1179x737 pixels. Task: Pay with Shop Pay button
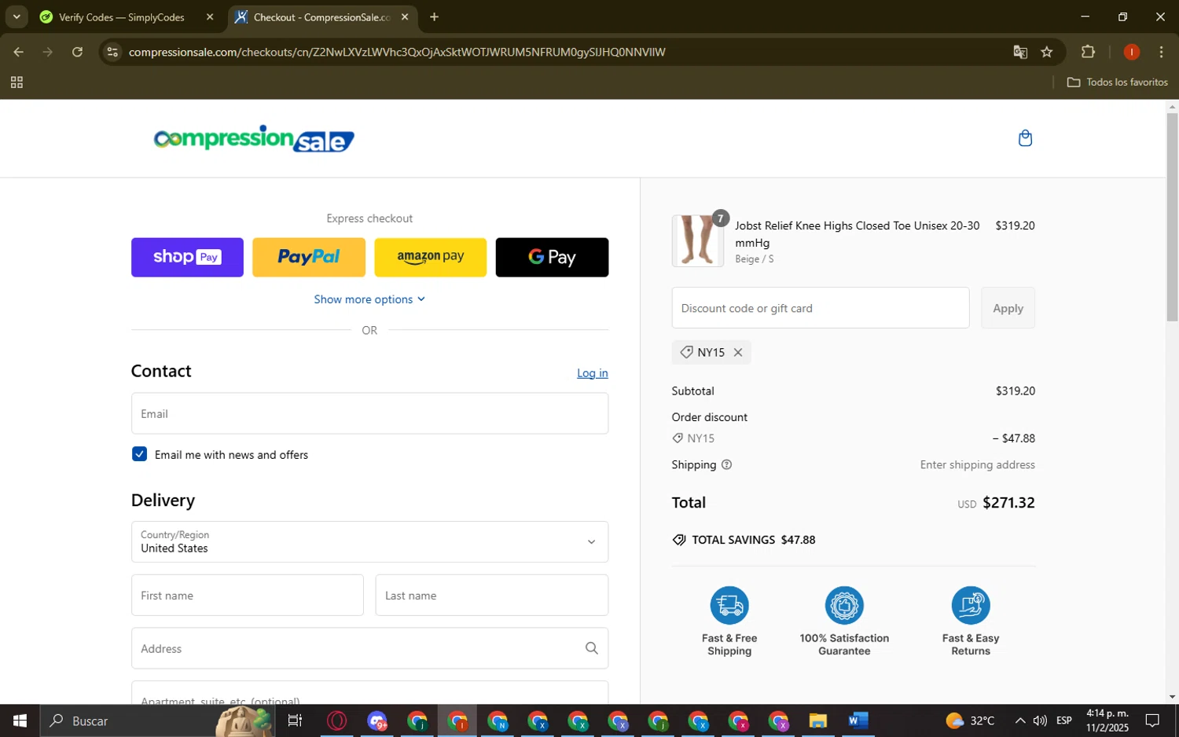[x=187, y=257]
